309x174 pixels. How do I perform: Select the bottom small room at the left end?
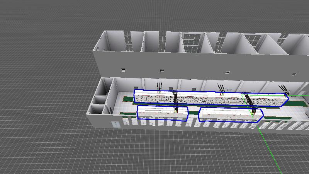[x=97, y=109]
